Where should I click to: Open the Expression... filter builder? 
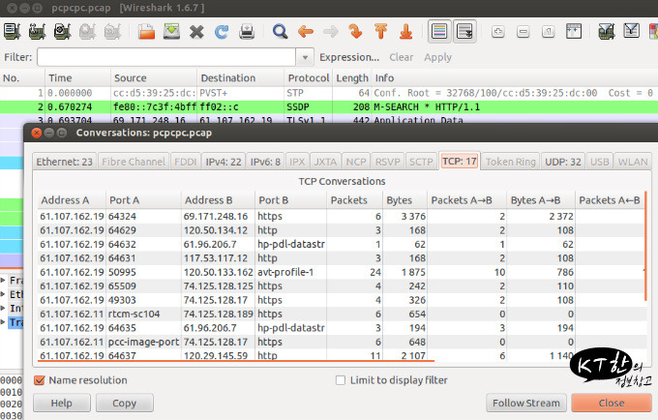pyautogui.click(x=349, y=57)
